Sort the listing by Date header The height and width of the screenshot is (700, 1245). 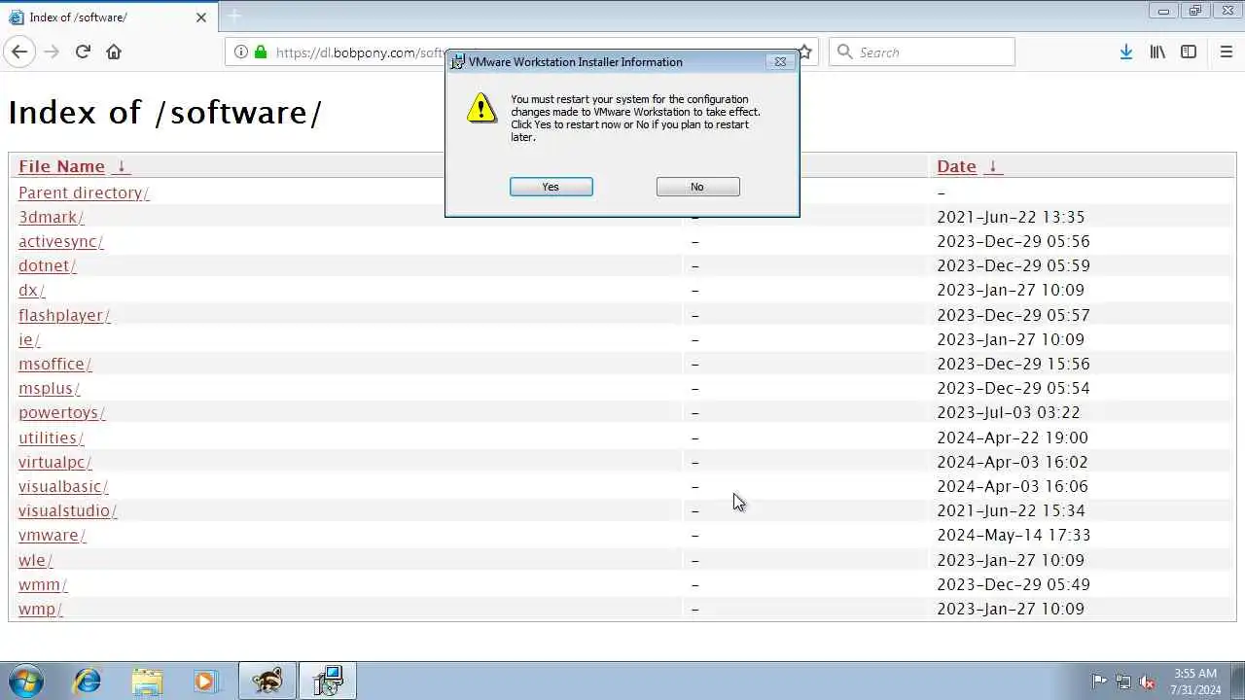tap(956, 166)
